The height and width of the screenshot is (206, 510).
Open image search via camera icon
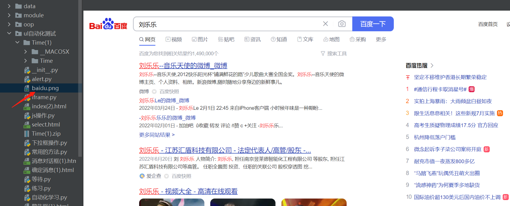click(342, 24)
